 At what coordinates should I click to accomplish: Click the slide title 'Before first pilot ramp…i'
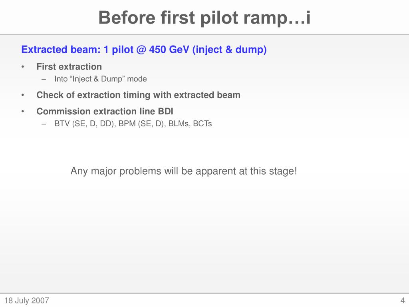click(204, 18)
